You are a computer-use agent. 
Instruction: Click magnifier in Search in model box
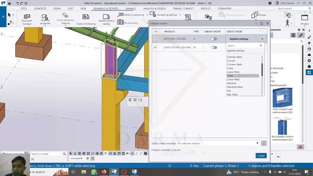(x=64, y=154)
